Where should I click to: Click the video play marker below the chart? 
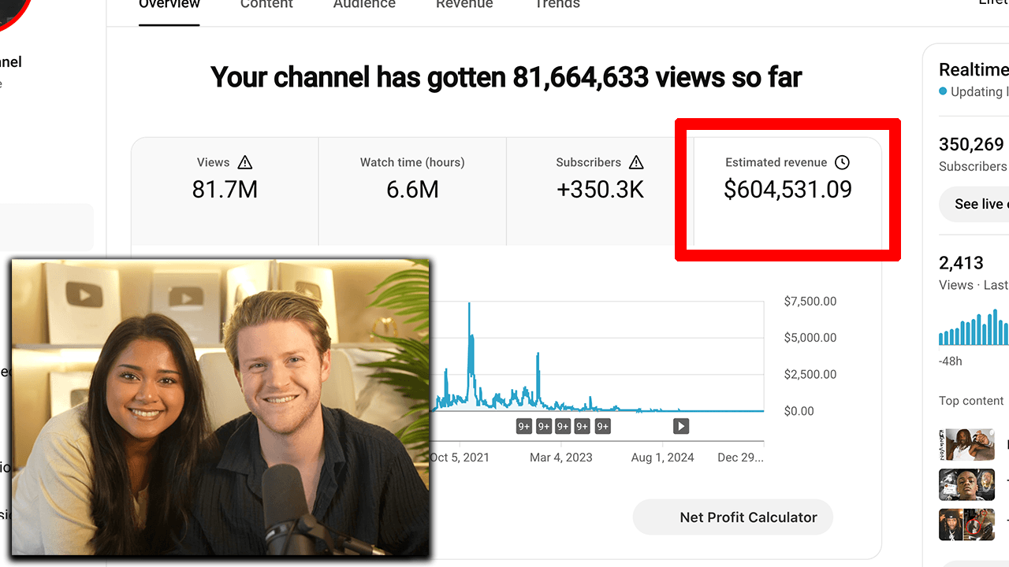tap(681, 426)
